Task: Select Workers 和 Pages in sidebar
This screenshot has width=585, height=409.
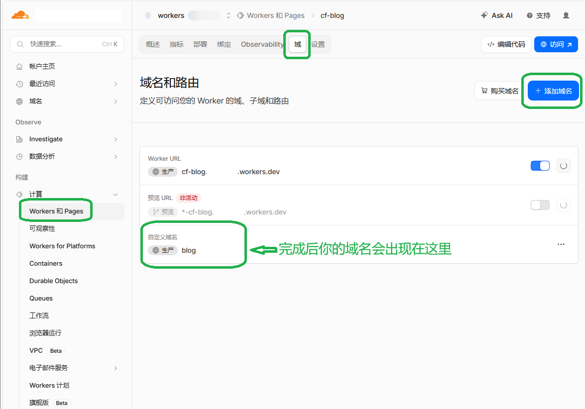Action: pyautogui.click(x=72, y=211)
